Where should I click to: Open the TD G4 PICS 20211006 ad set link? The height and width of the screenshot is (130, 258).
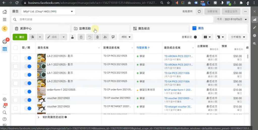click(x=177, y=73)
